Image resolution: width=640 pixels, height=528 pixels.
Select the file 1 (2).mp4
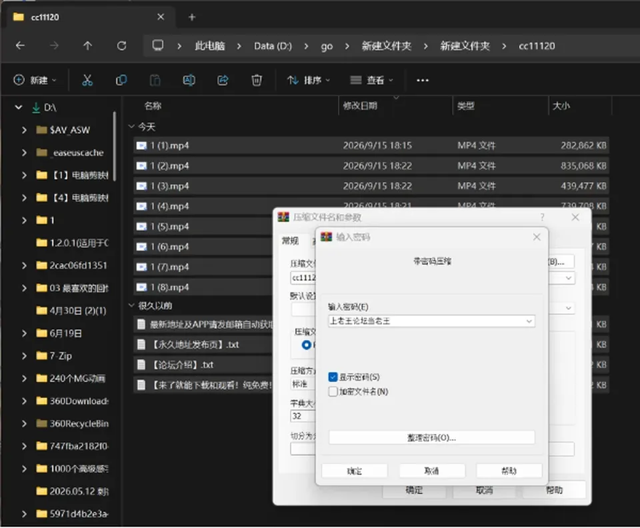click(371, 165)
